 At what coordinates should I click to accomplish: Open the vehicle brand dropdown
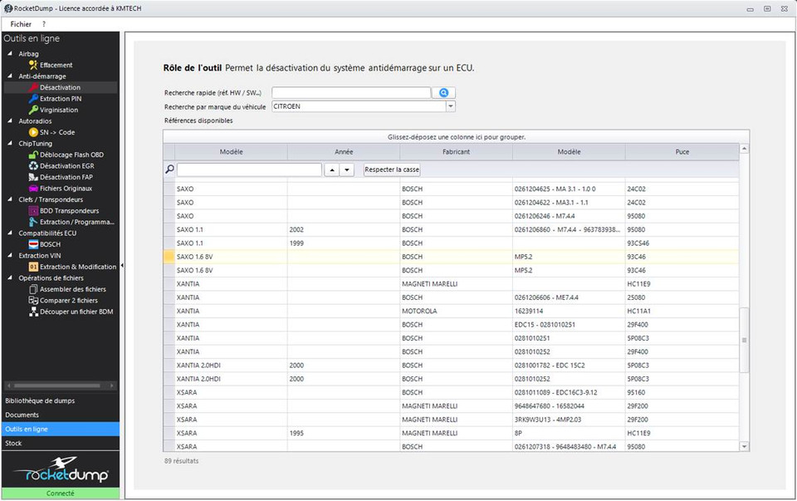pos(451,106)
